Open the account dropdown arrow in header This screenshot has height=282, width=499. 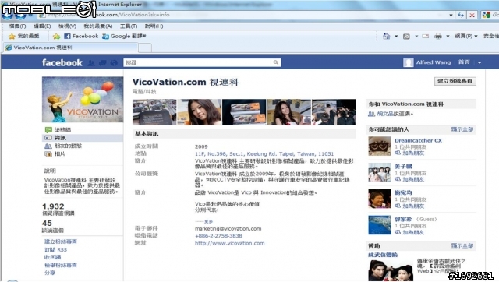click(x=480, y=62)
